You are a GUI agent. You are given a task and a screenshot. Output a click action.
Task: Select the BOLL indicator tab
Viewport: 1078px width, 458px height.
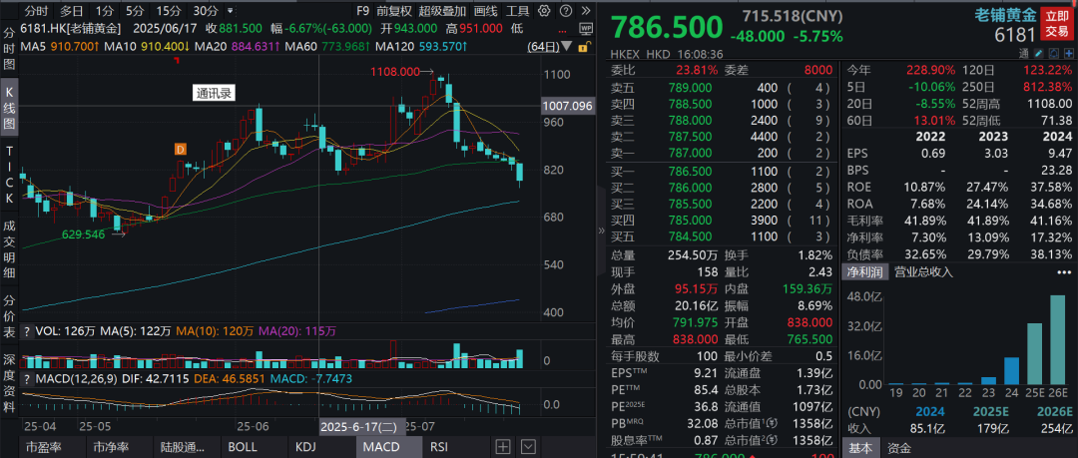(x=243, y=446)
